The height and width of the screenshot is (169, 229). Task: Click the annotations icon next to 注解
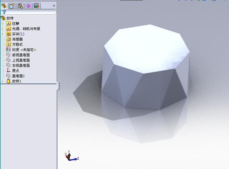click(x=8, y=24)
